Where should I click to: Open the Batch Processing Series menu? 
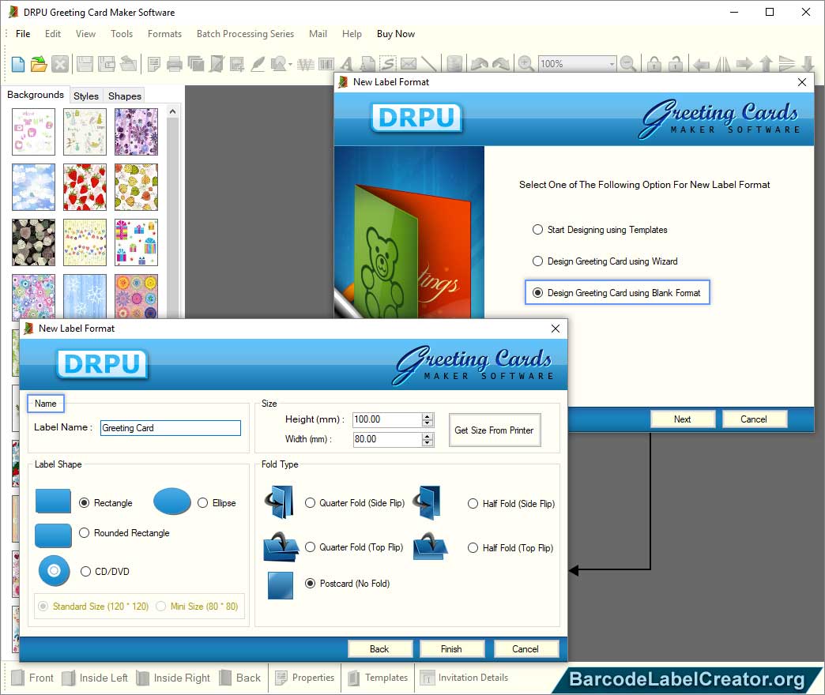coord(245,34)
